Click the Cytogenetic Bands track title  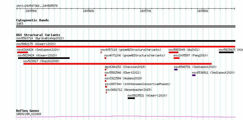(32, 20)
